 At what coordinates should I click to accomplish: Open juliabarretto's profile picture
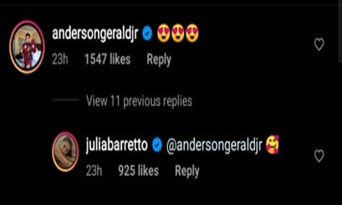click(x=65, y=152)
